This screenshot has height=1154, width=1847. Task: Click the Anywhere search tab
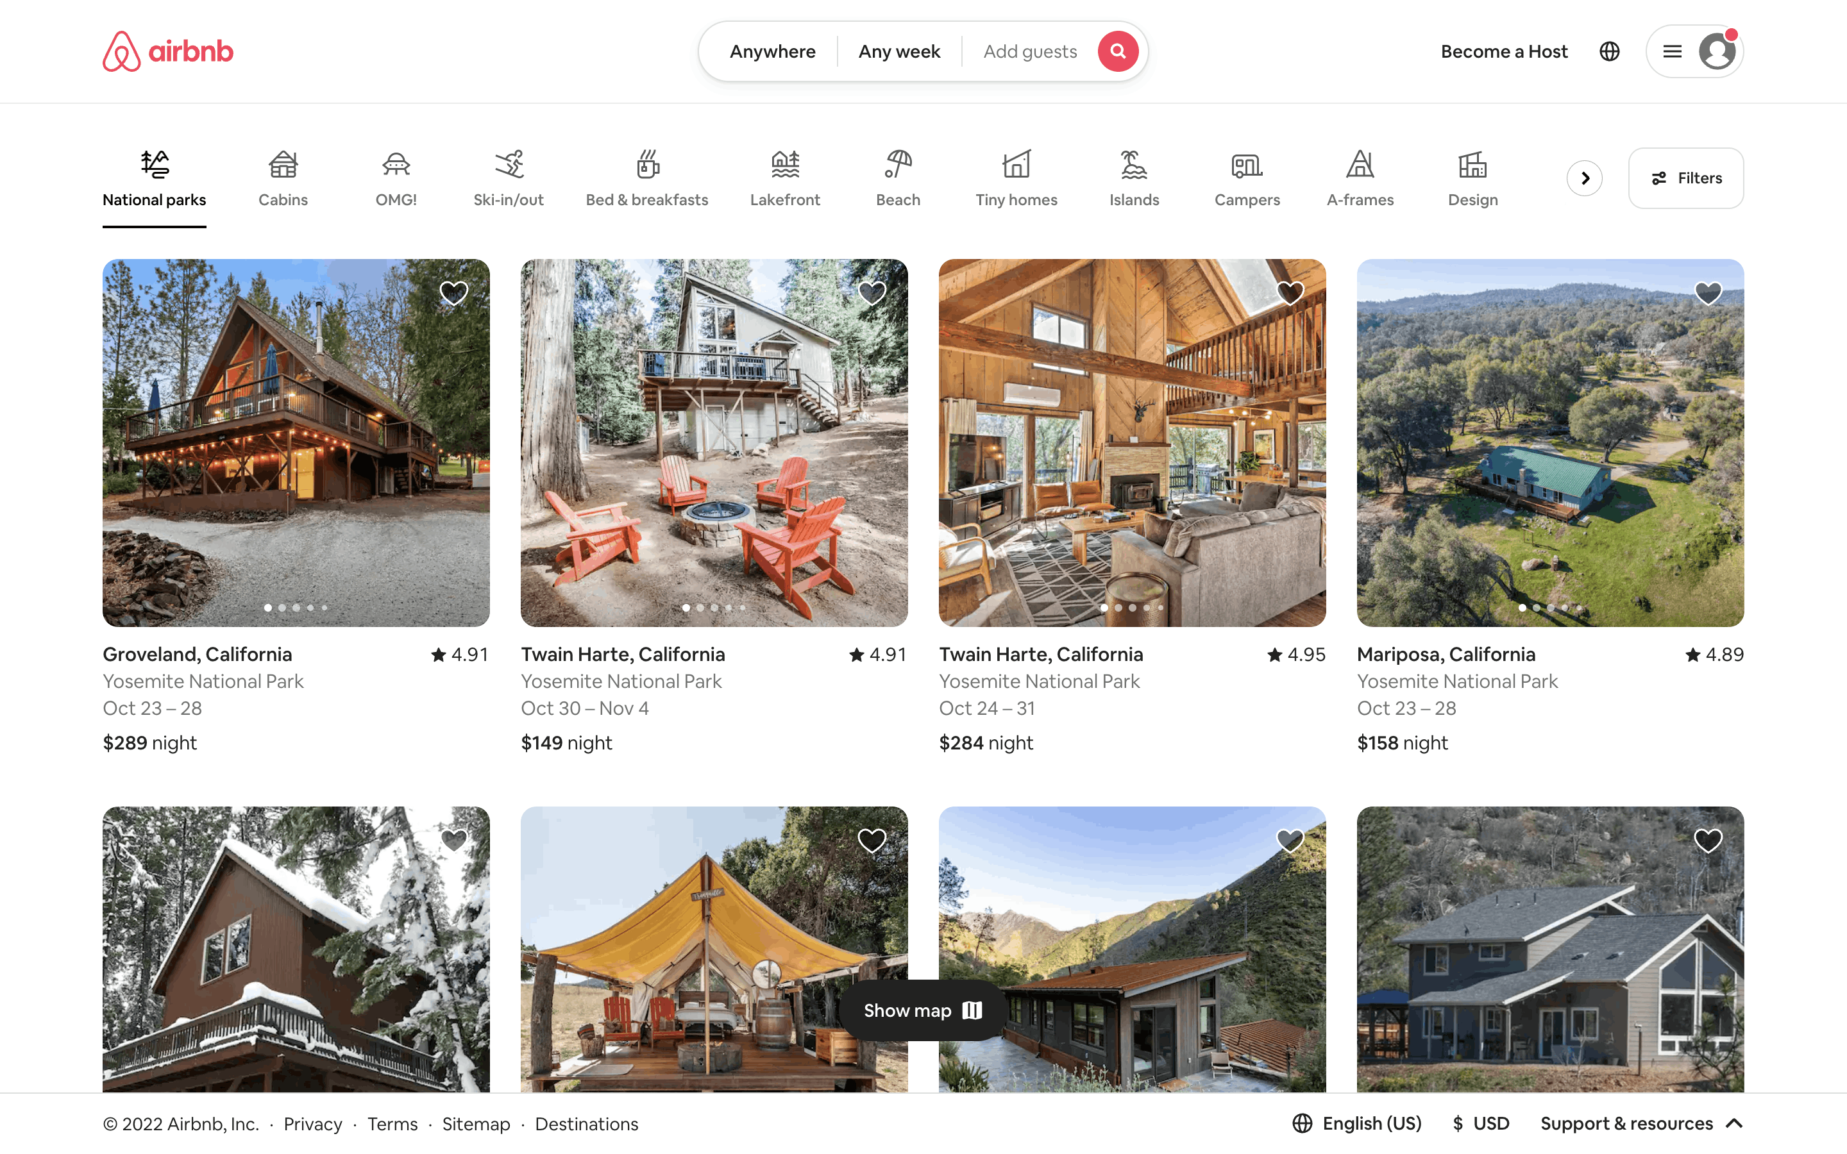773,51
